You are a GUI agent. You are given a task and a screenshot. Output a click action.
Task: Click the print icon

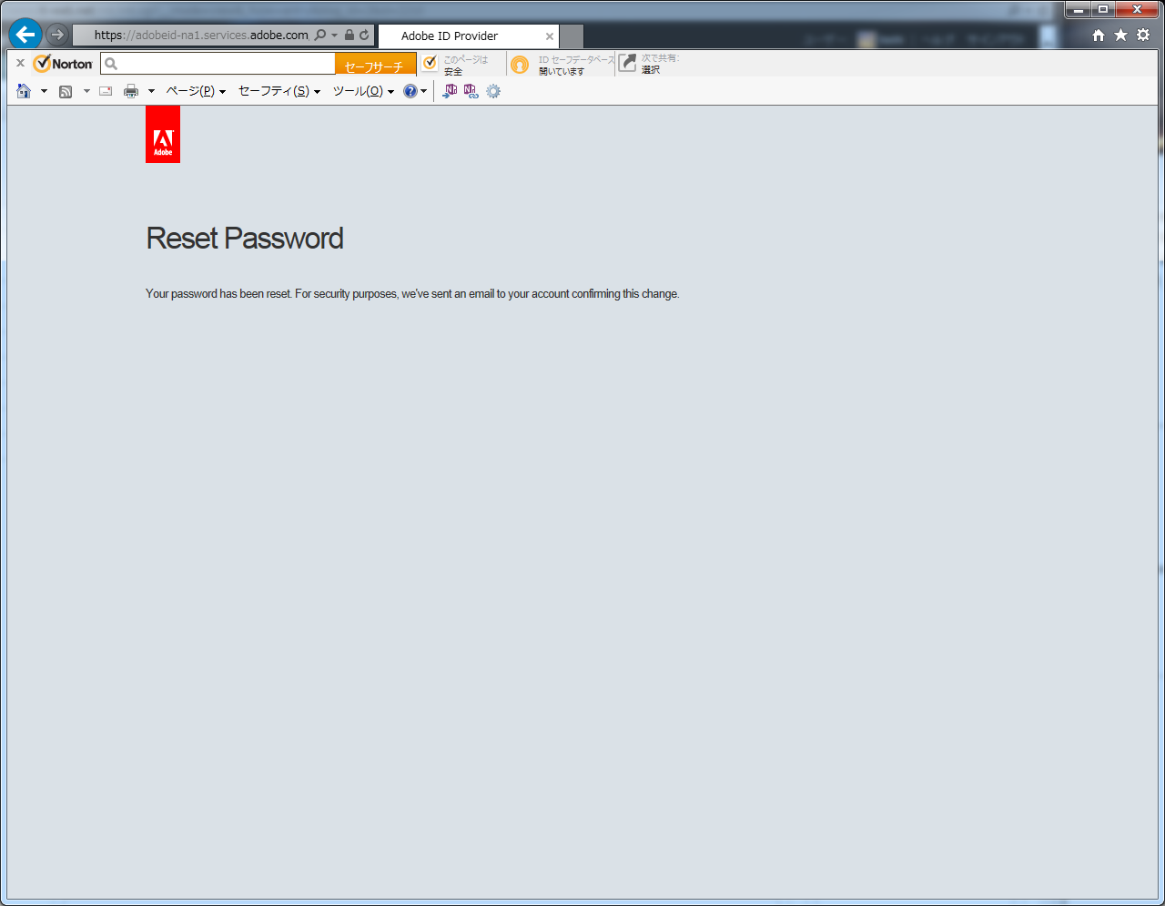tap(131, 91)
